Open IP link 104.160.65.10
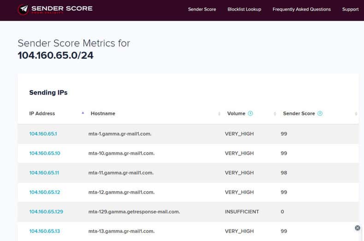This screenshot has width=364, height=241. pos(45,153)
